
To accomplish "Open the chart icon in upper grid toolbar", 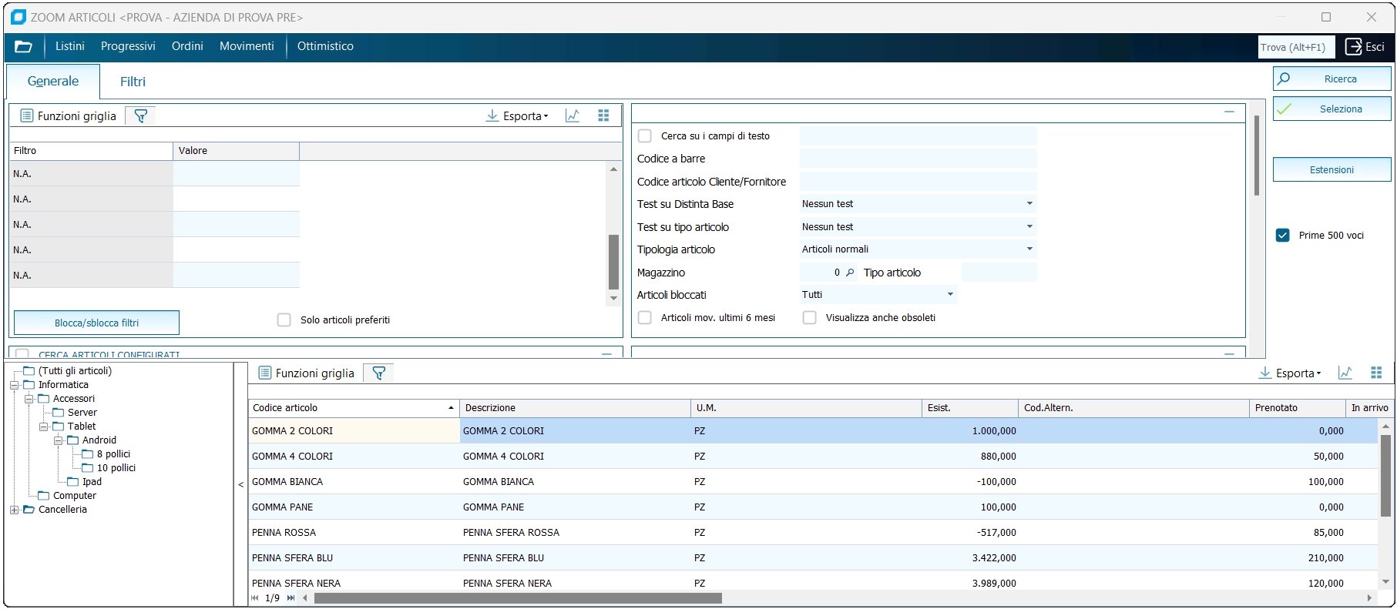I will coord(573,115).
